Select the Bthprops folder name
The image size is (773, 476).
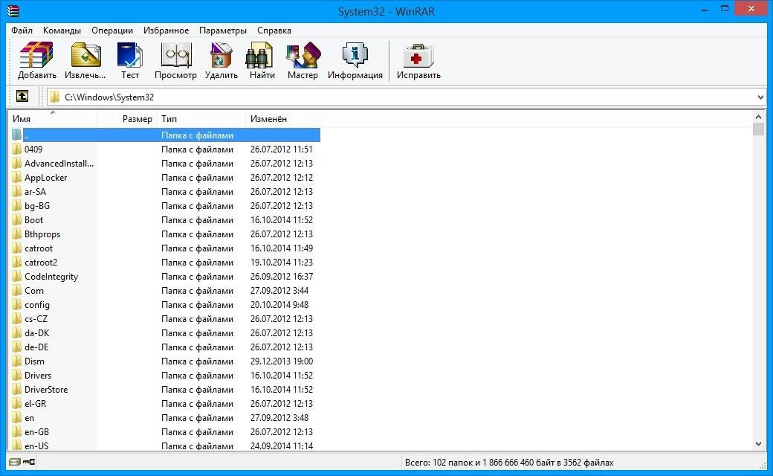(42, 234)
